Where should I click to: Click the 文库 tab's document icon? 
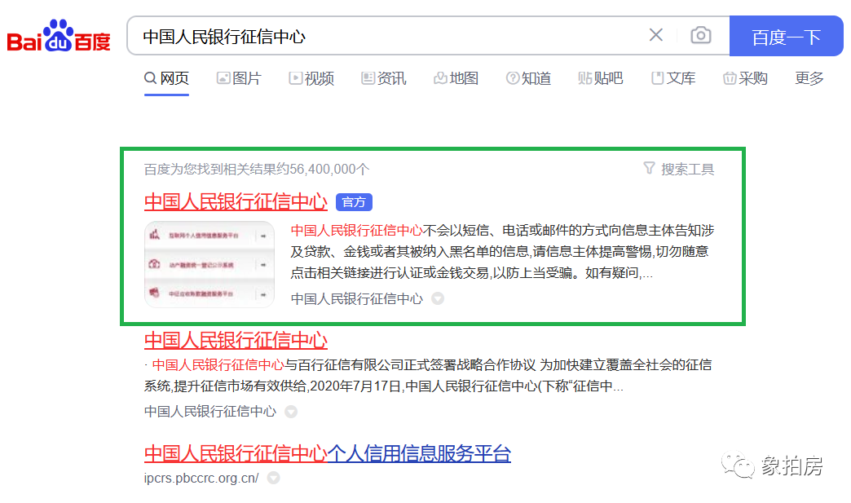click(657, 78)
